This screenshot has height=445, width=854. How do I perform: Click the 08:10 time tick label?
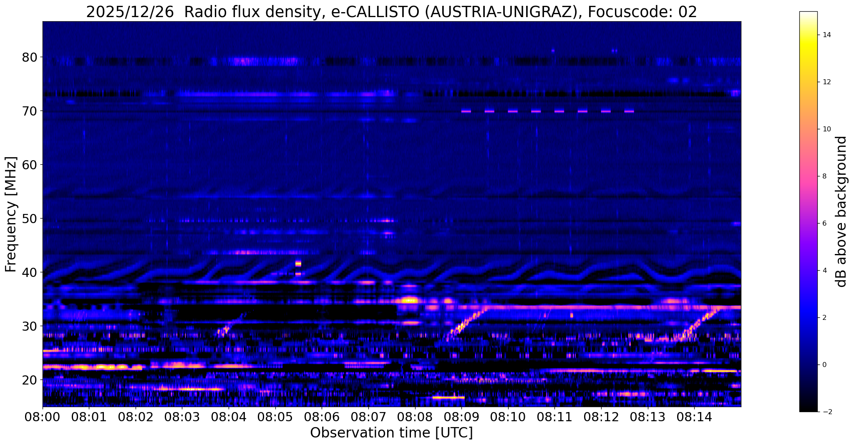coord(508,416)
